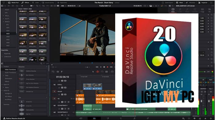Open the Sound Library panel
This screenshot has height=120, width=215.
pyautogui.click(x=48, y=2)
